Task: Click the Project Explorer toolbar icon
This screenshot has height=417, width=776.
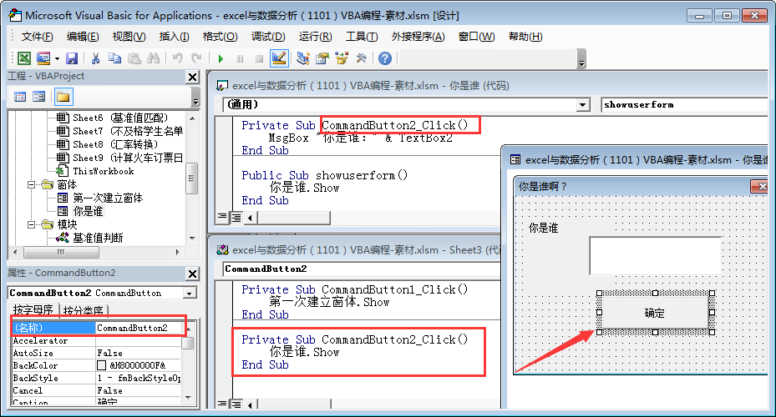Action: point(303,58)
